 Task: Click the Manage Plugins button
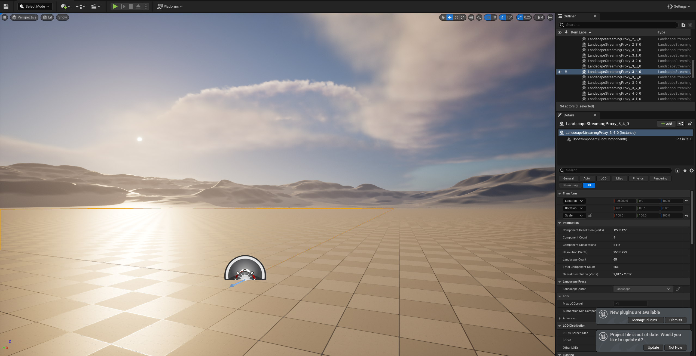(x=646, y=320)
